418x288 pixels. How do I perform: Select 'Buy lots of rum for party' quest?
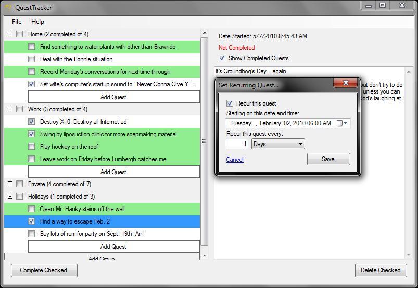(x=92, y=234)
